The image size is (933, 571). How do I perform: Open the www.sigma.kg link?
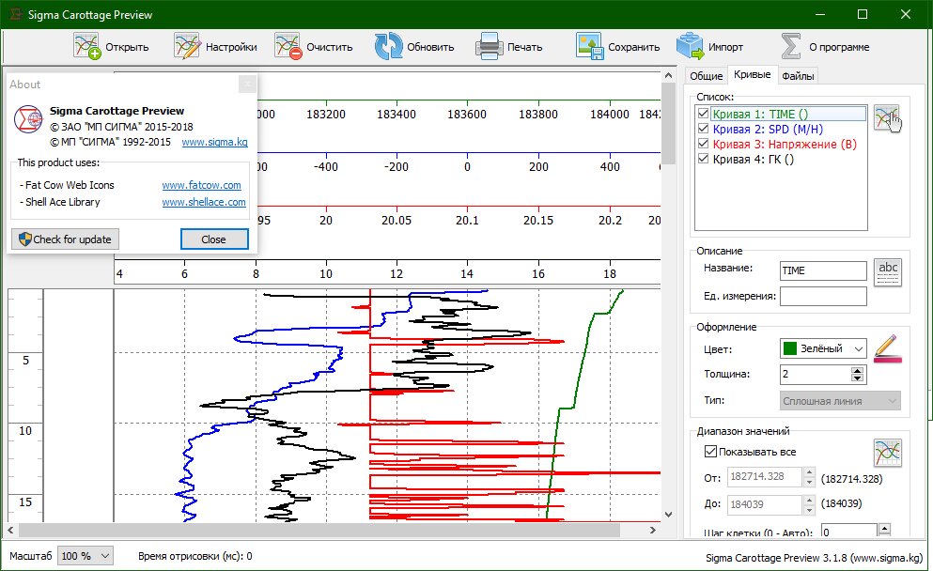tap(215, 142)
